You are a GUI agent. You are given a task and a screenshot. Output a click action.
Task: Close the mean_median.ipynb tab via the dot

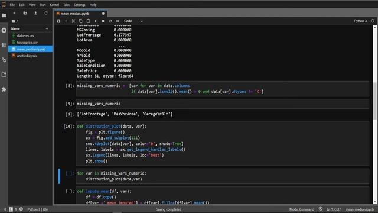coord(103,14)
